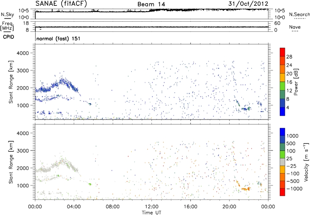Viewport: 310px width, 215px height.
Task: Select the Beam 14 label
Action: 151,4
